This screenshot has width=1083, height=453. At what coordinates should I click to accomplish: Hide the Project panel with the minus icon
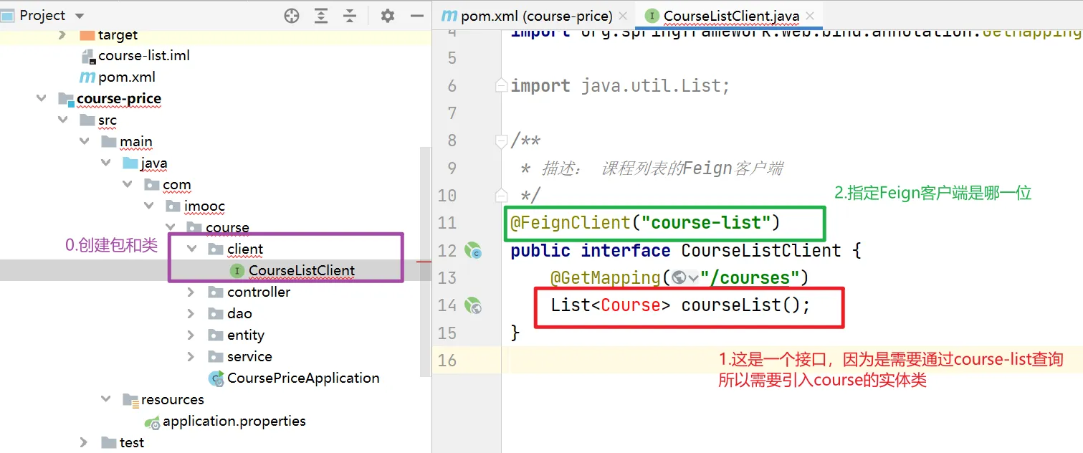pos(417,16)
